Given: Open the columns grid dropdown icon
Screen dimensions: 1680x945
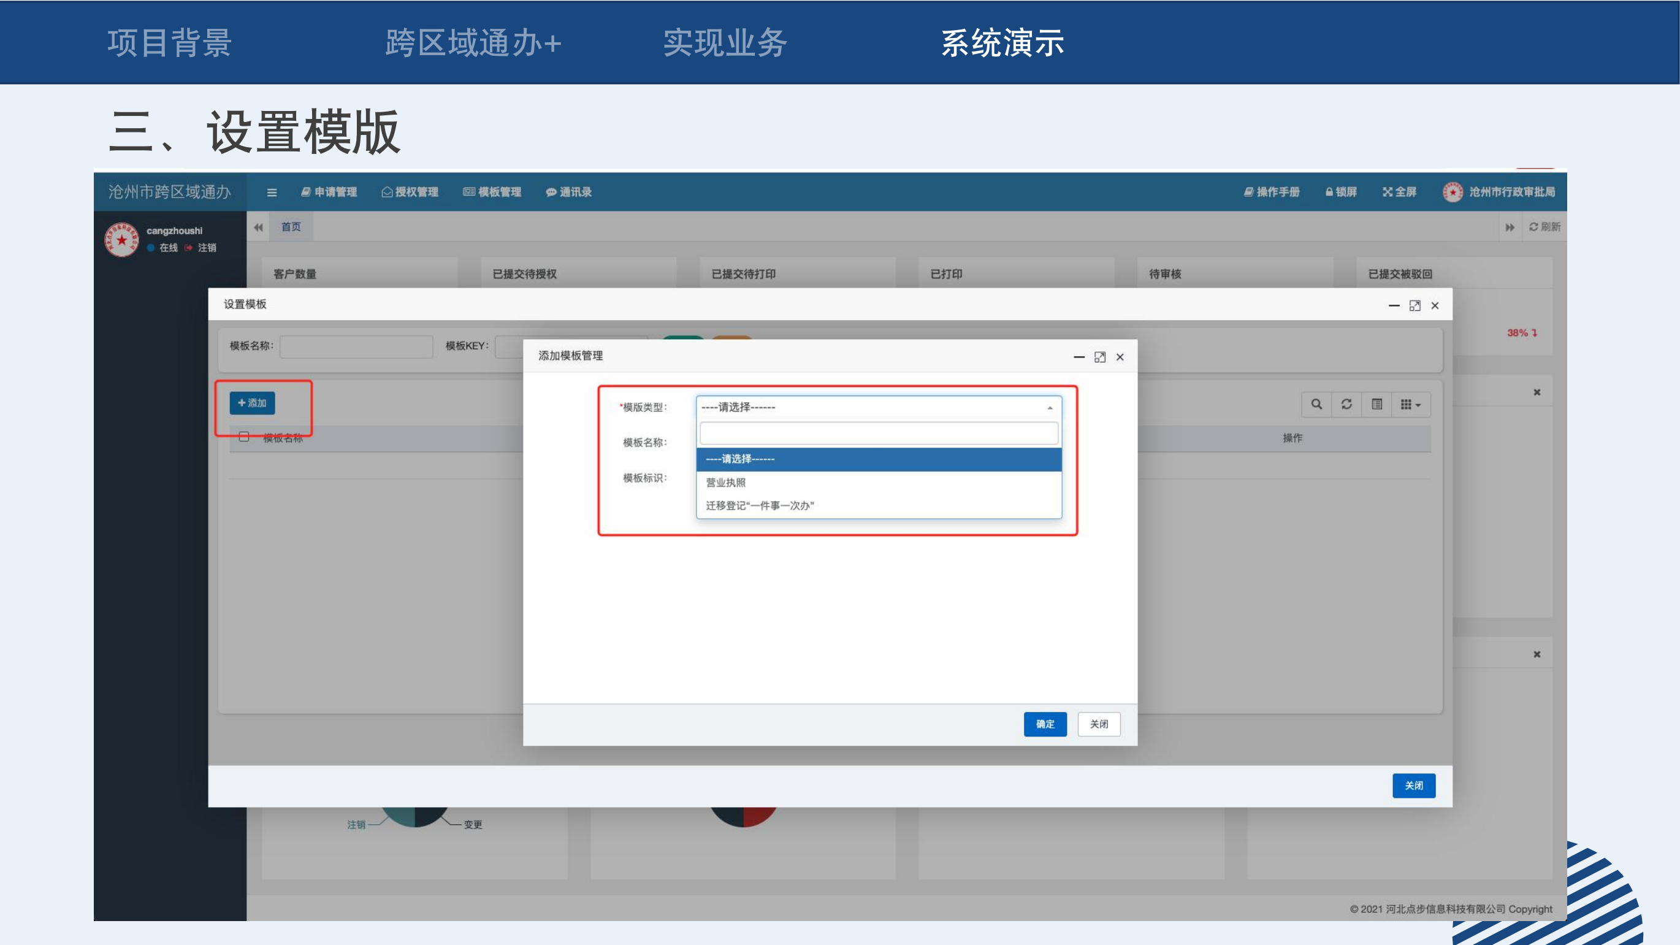Looking at the screenshot, I should click(x=1410, y=404).
